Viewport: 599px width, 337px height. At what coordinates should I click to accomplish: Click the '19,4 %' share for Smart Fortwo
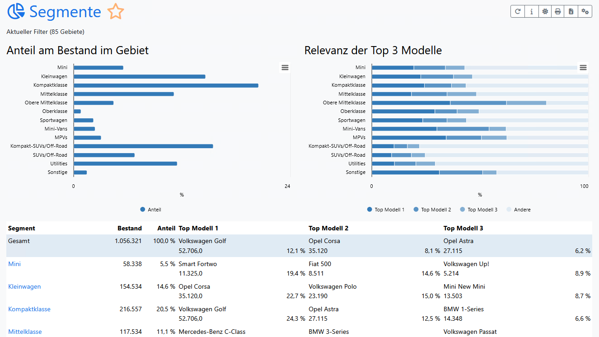pos(296,273)
